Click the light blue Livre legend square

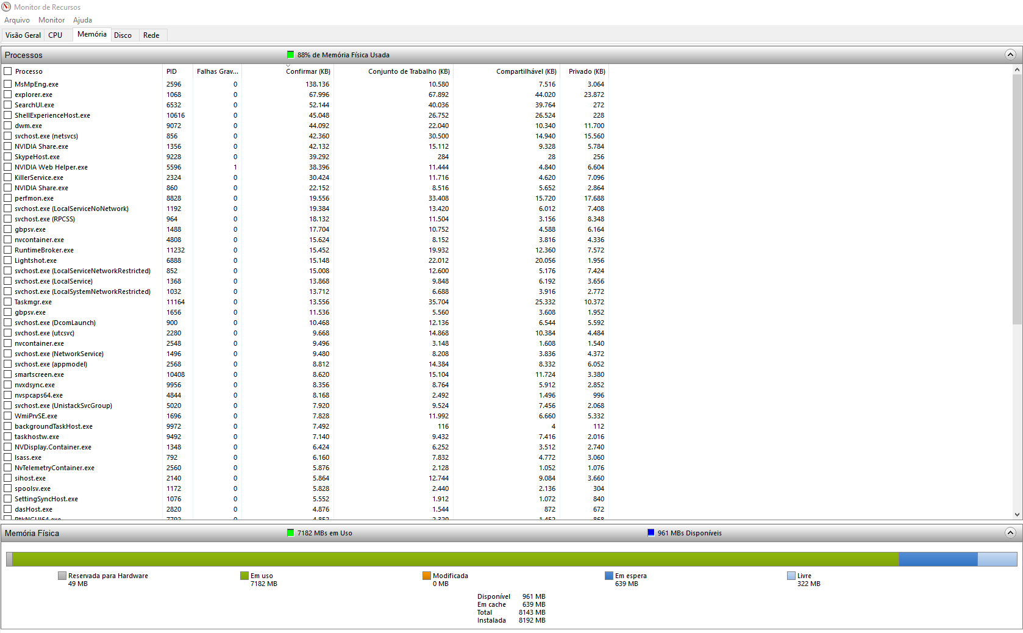tap(791, 576)
